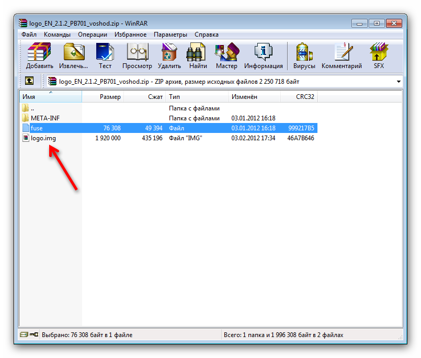Close the WinRAR window
The width and height of the screenshot is (421, 358).
click(394, 24)
